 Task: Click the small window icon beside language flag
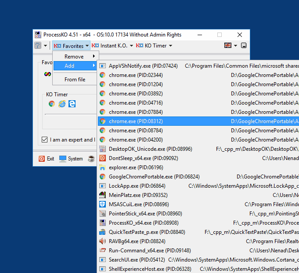[244, 46]
